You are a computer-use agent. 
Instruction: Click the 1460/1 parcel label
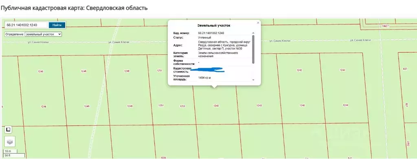point(385,26)
